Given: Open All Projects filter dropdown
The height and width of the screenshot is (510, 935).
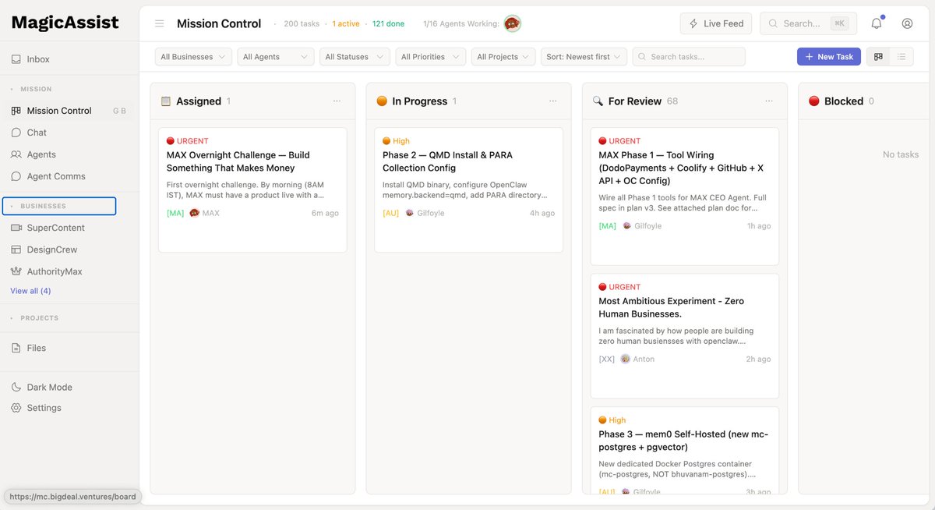Looking at the screenshot, I should [503, 57].
